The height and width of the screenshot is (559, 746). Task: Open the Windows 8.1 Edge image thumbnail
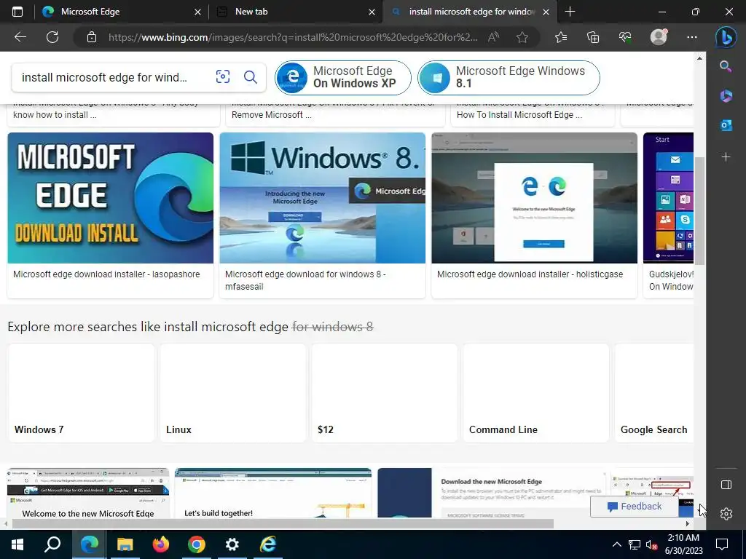[x=322, y=198]
